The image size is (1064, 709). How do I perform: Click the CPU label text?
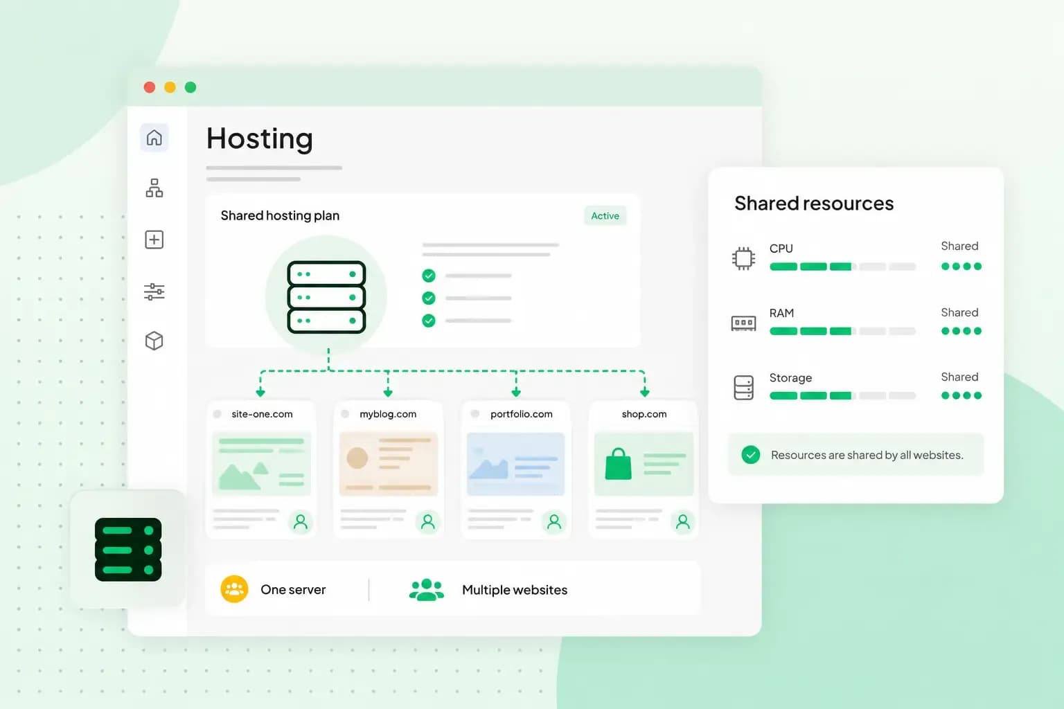tap(781, 249)
